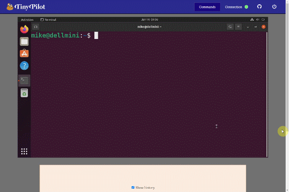Open the Help icon in the dock
Viewport: 289px width, 192px height.
tap(25, 65)
